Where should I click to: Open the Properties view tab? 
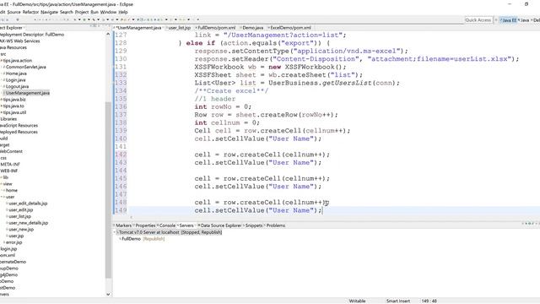click(145, 225)
